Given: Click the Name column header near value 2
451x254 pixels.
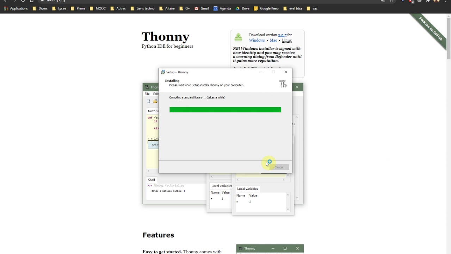Looking at the screenshot, I should (x=241, y=195).
